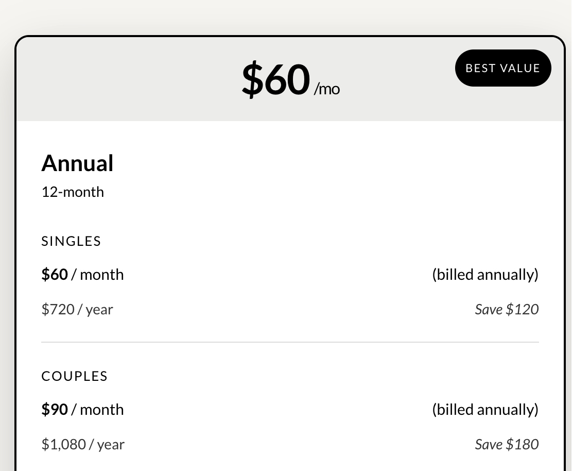This screenshot has width=572, height=471.
Task: Click the BEST VALUE badge
Action: click(x=502, y=68)
